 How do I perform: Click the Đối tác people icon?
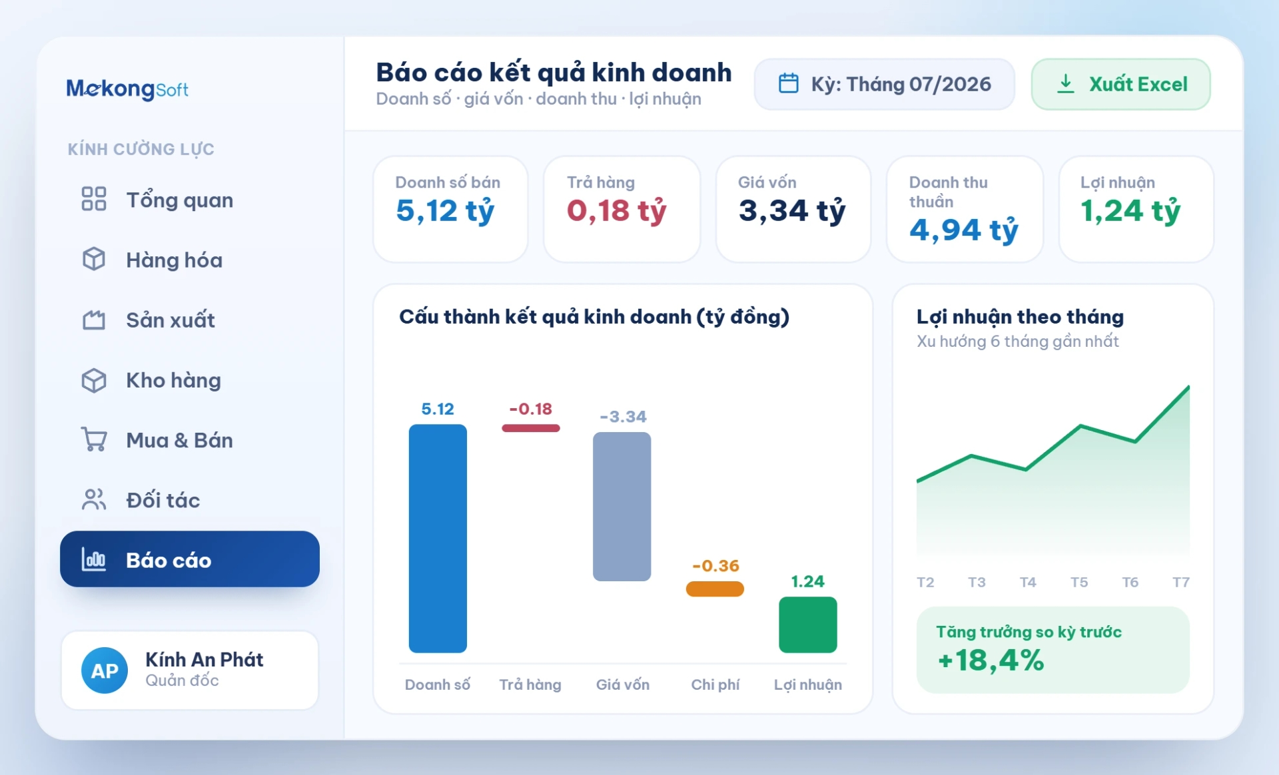(x=94, y=499)
